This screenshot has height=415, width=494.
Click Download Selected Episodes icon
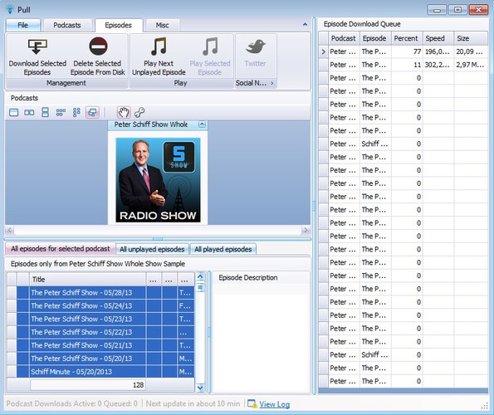click(x=37, y=46)
